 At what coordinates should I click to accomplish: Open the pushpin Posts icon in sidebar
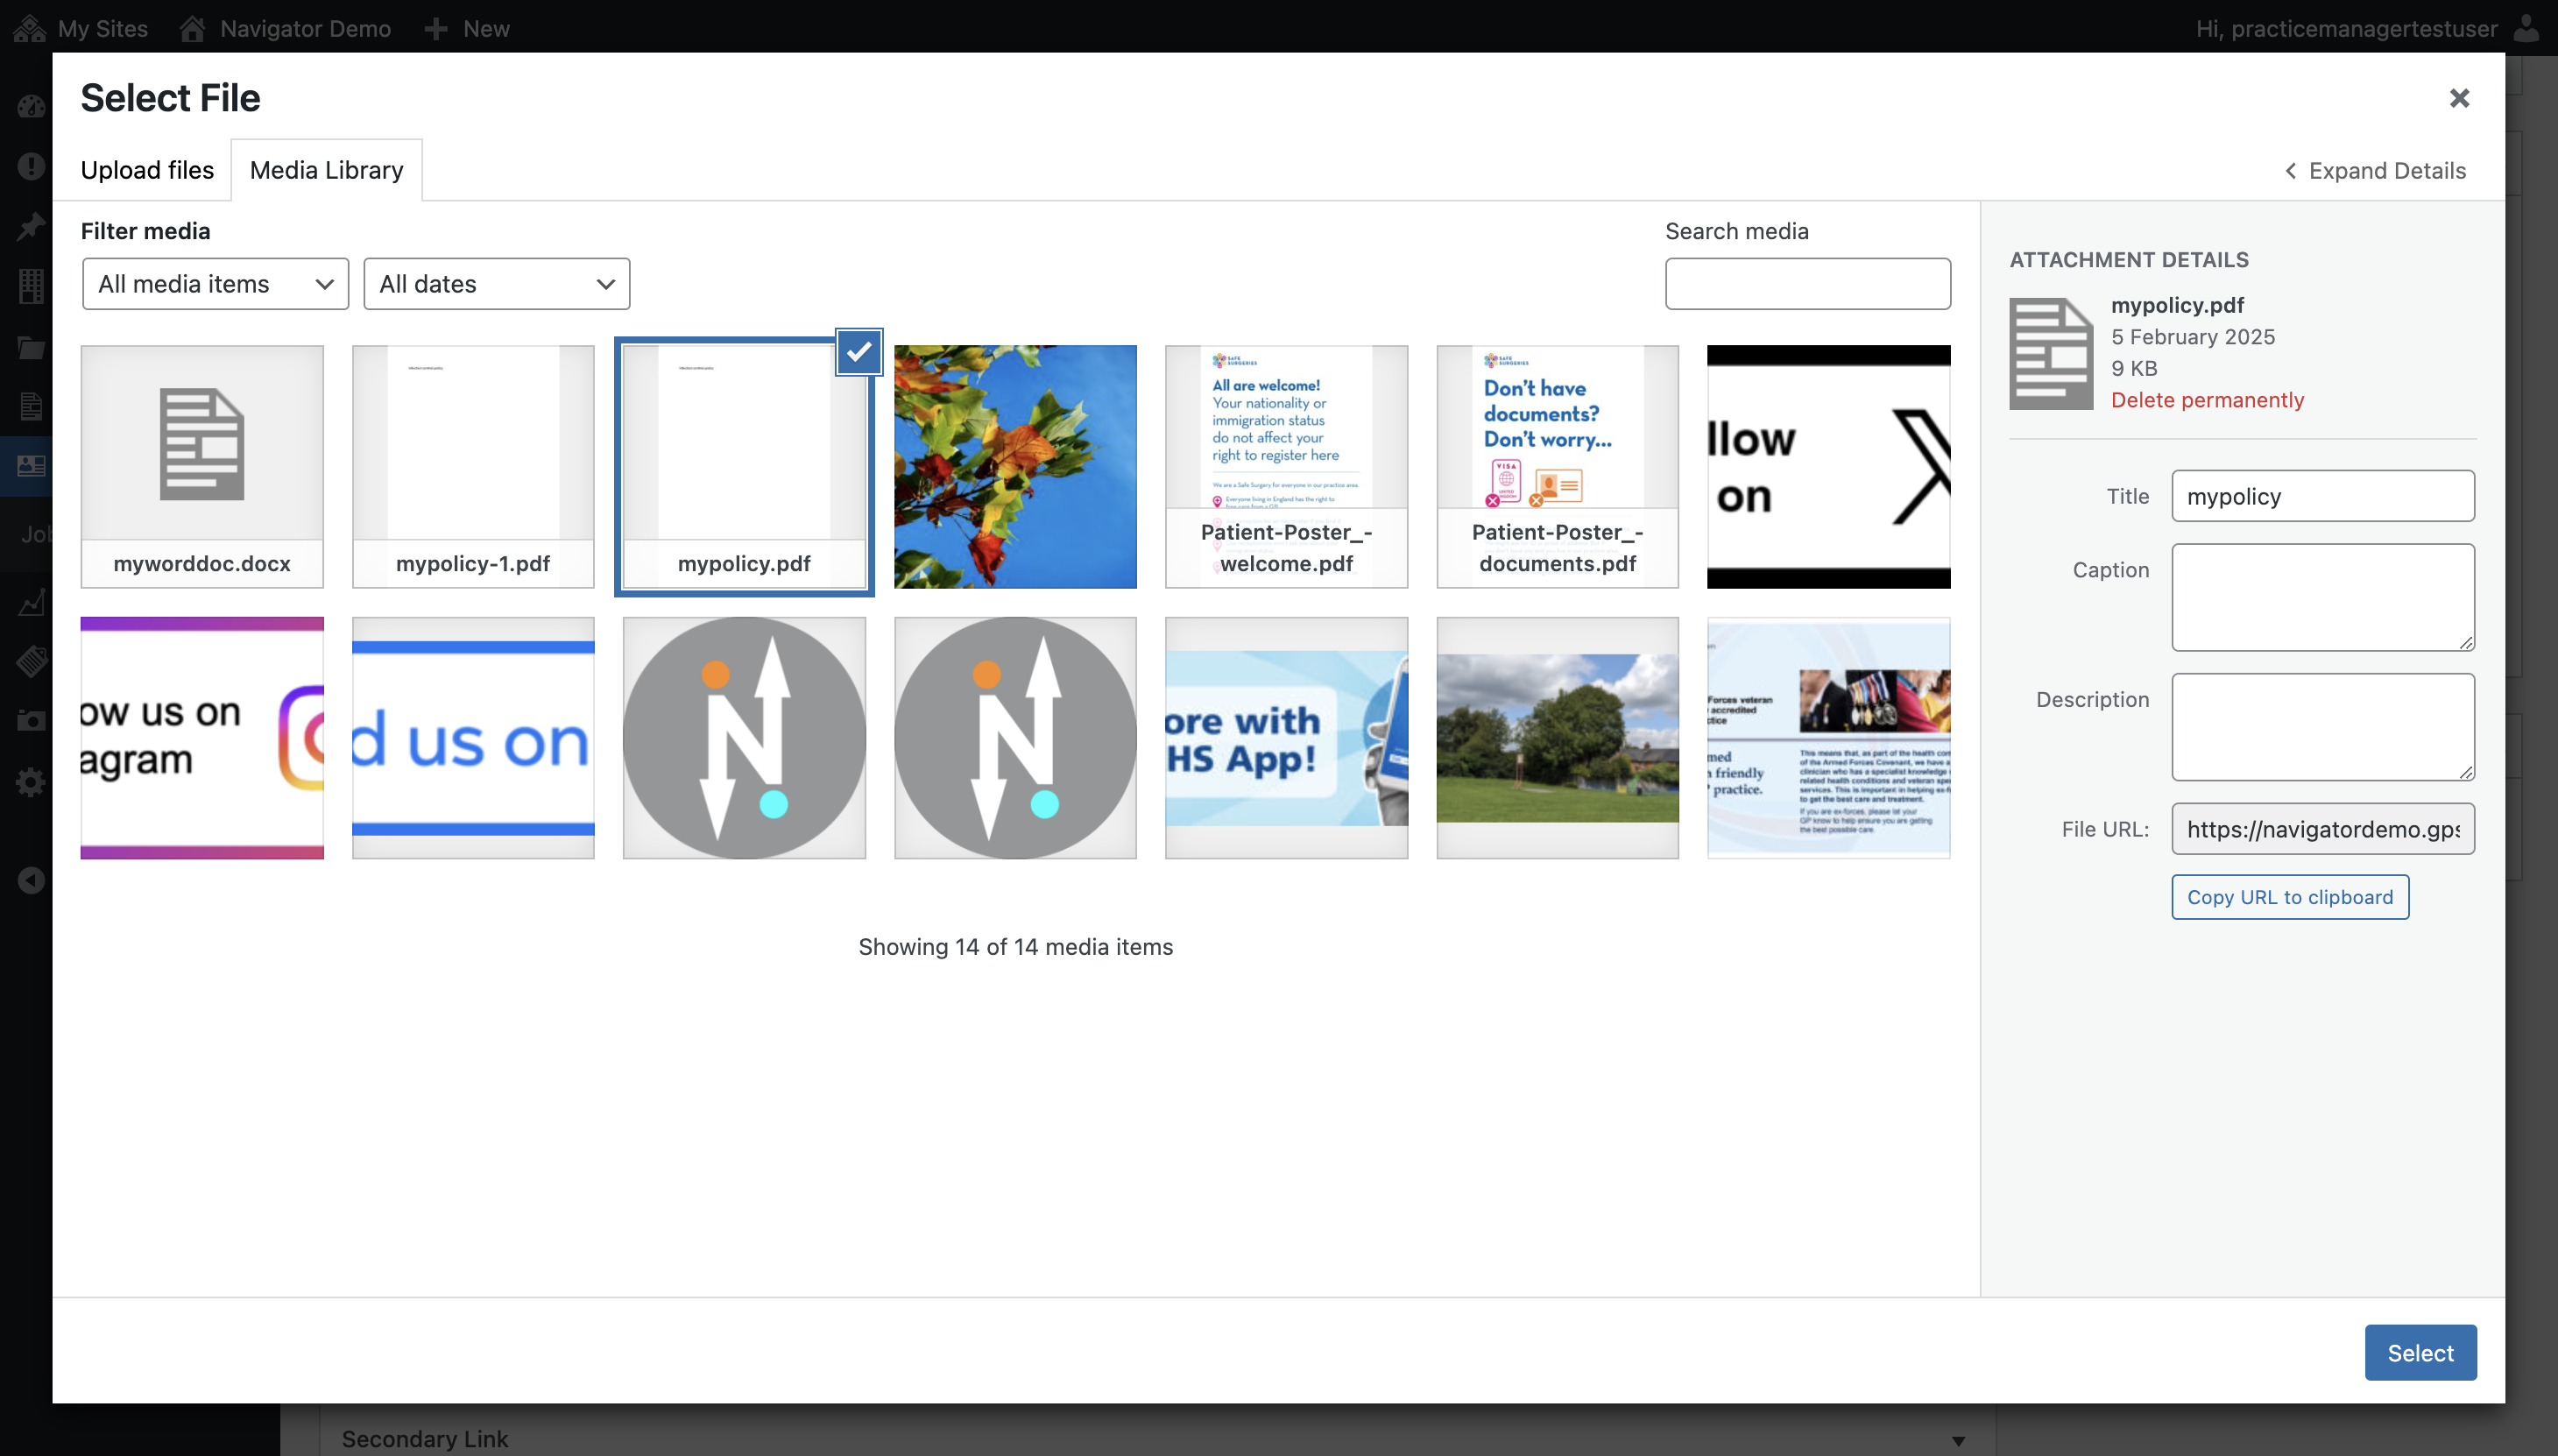click(31, 227)
